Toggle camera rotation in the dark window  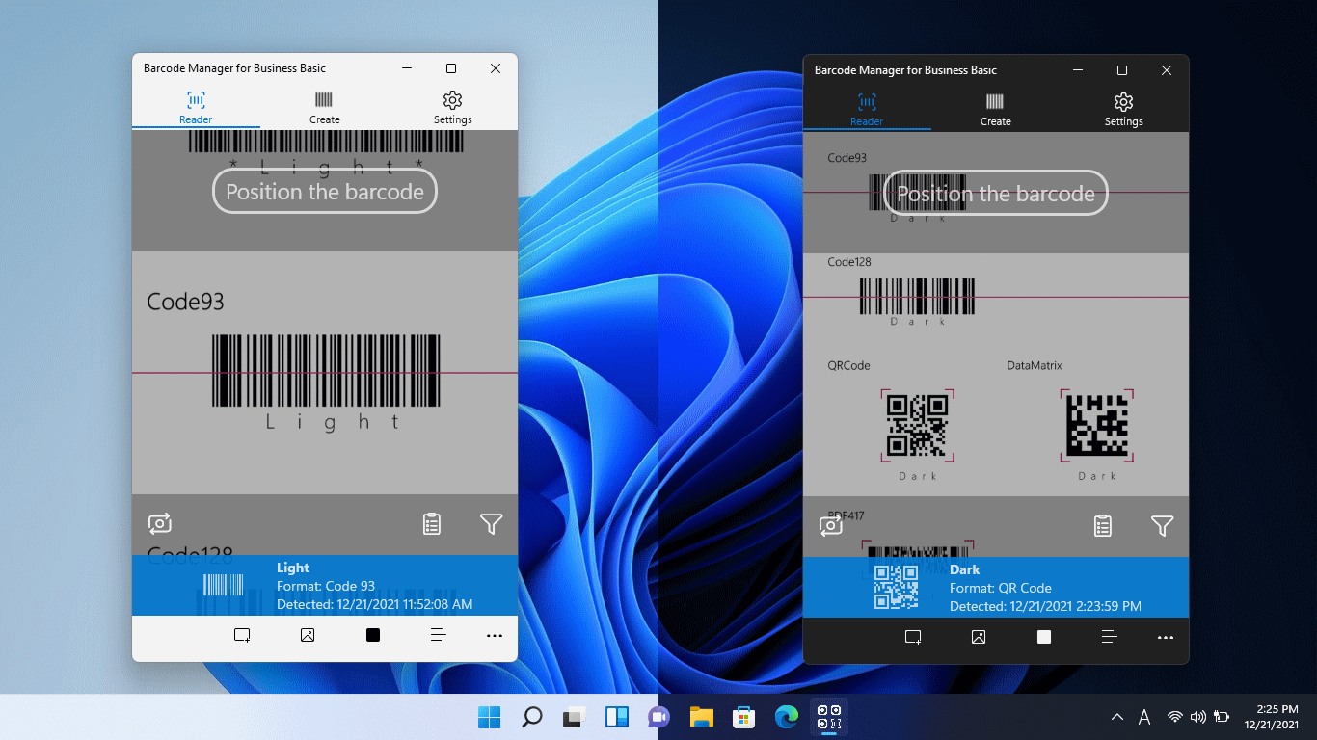[x=830, y=526]
